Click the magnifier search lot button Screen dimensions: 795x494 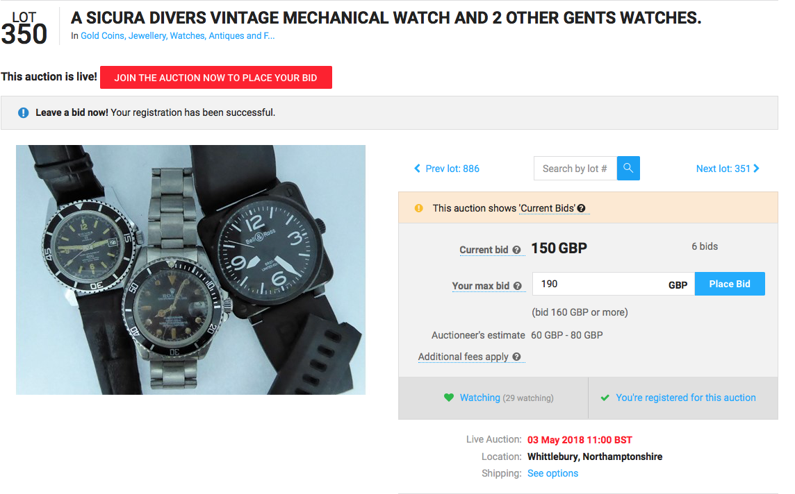(x=628, y=169)
